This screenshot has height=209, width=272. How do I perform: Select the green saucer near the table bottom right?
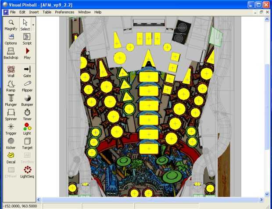click(x=172, y=176)
